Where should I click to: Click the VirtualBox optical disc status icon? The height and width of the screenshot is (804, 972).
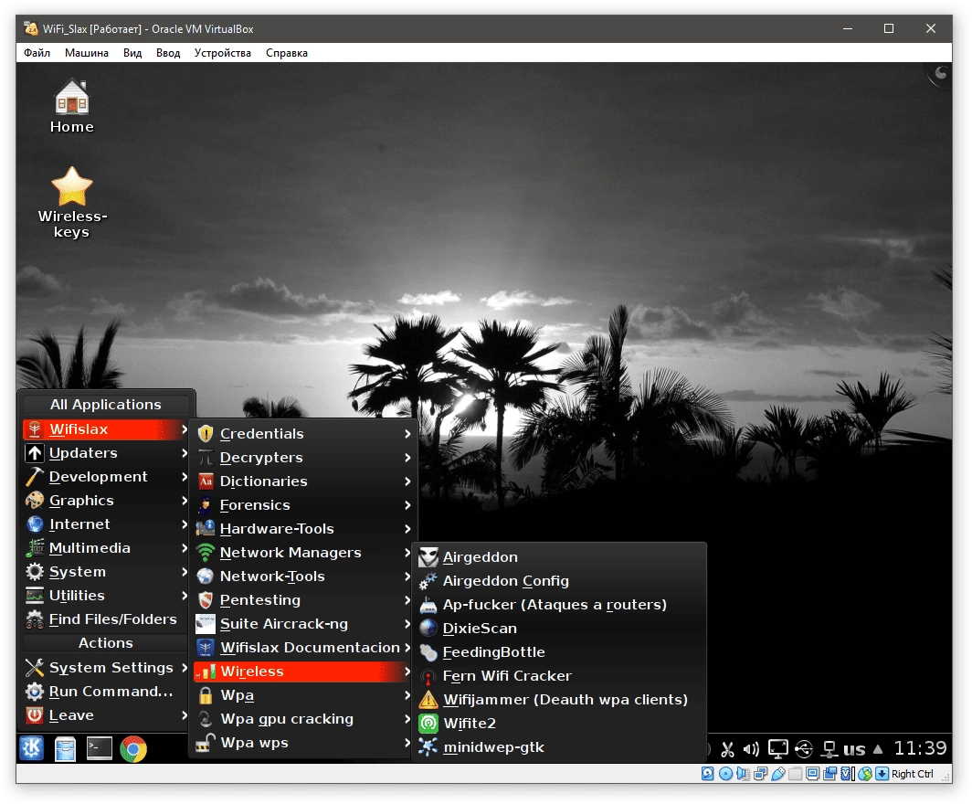[725, 774]
